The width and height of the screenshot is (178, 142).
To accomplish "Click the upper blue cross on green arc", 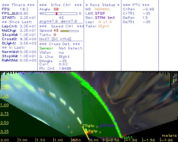I will click(x=109, y=110).
